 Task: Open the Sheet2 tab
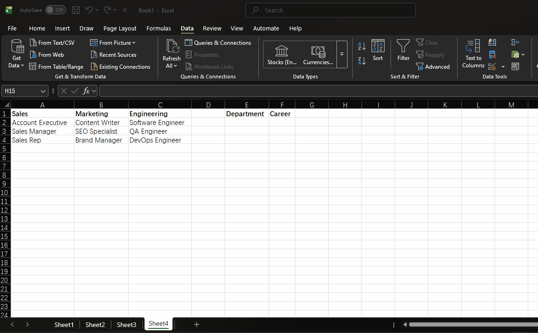[95, 324]
